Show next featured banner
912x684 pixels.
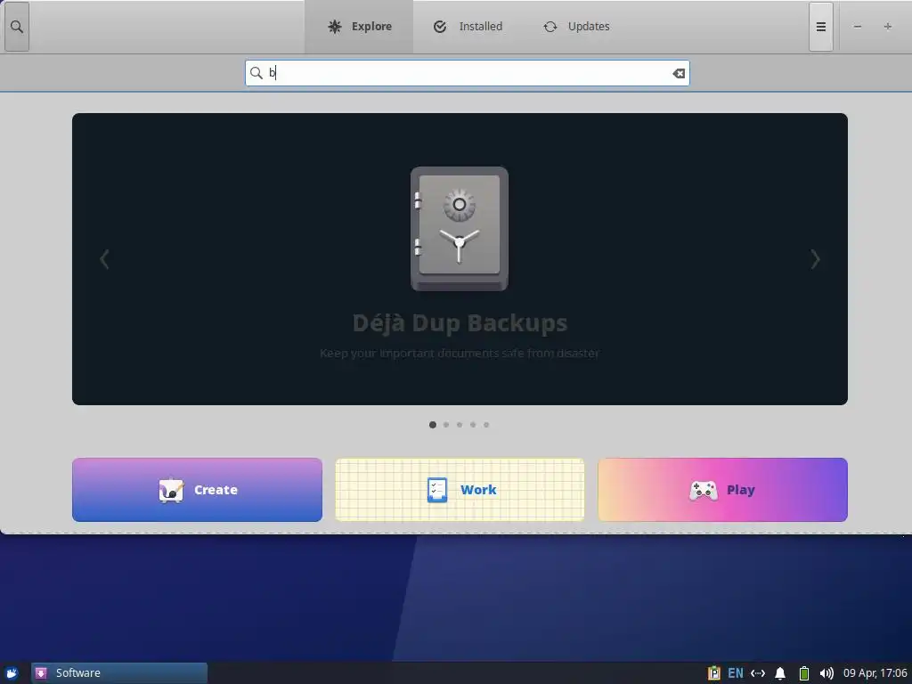coord(815,259)
